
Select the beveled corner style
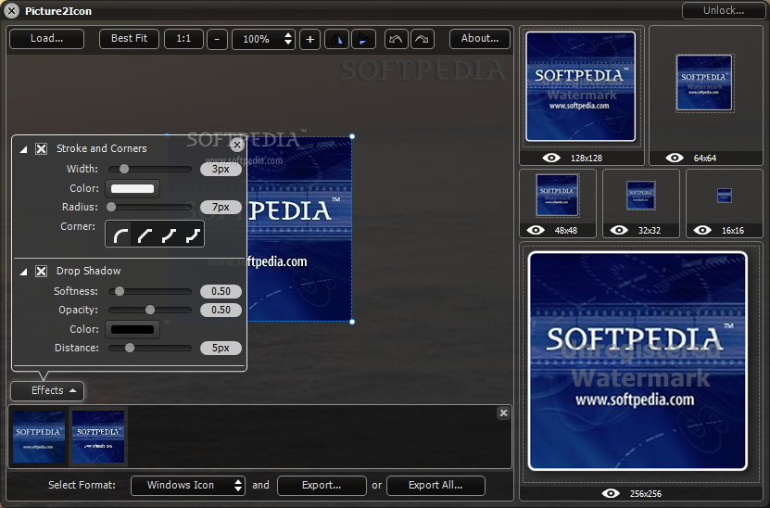tap(145, 235)
